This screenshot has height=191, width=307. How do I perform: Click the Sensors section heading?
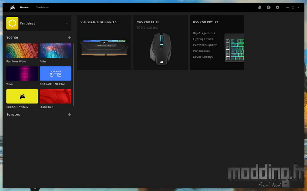(x=13, y=114)
